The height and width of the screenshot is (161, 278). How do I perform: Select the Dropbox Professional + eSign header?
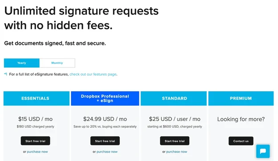(x=105, y=98)
